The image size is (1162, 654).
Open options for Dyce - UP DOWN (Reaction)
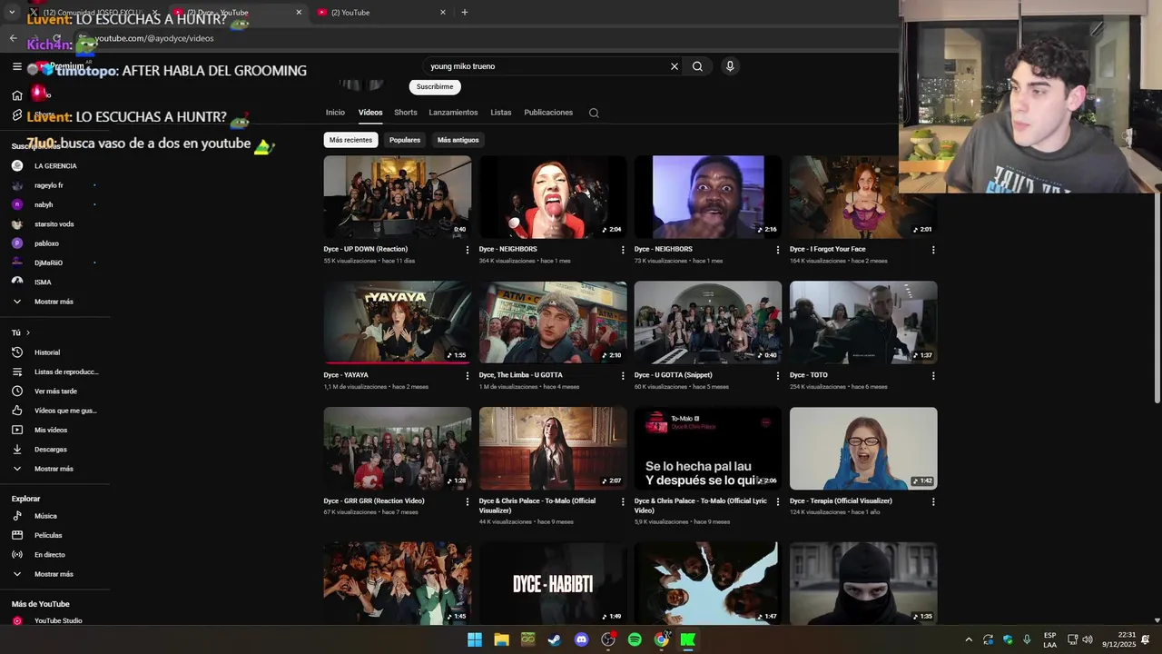[468, 250]
